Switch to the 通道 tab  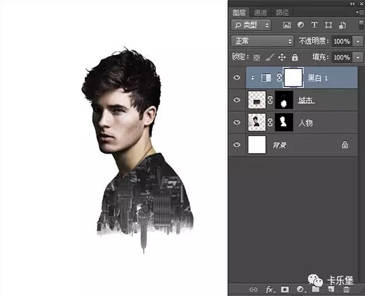pyautogui.click(x=261, y=12)
